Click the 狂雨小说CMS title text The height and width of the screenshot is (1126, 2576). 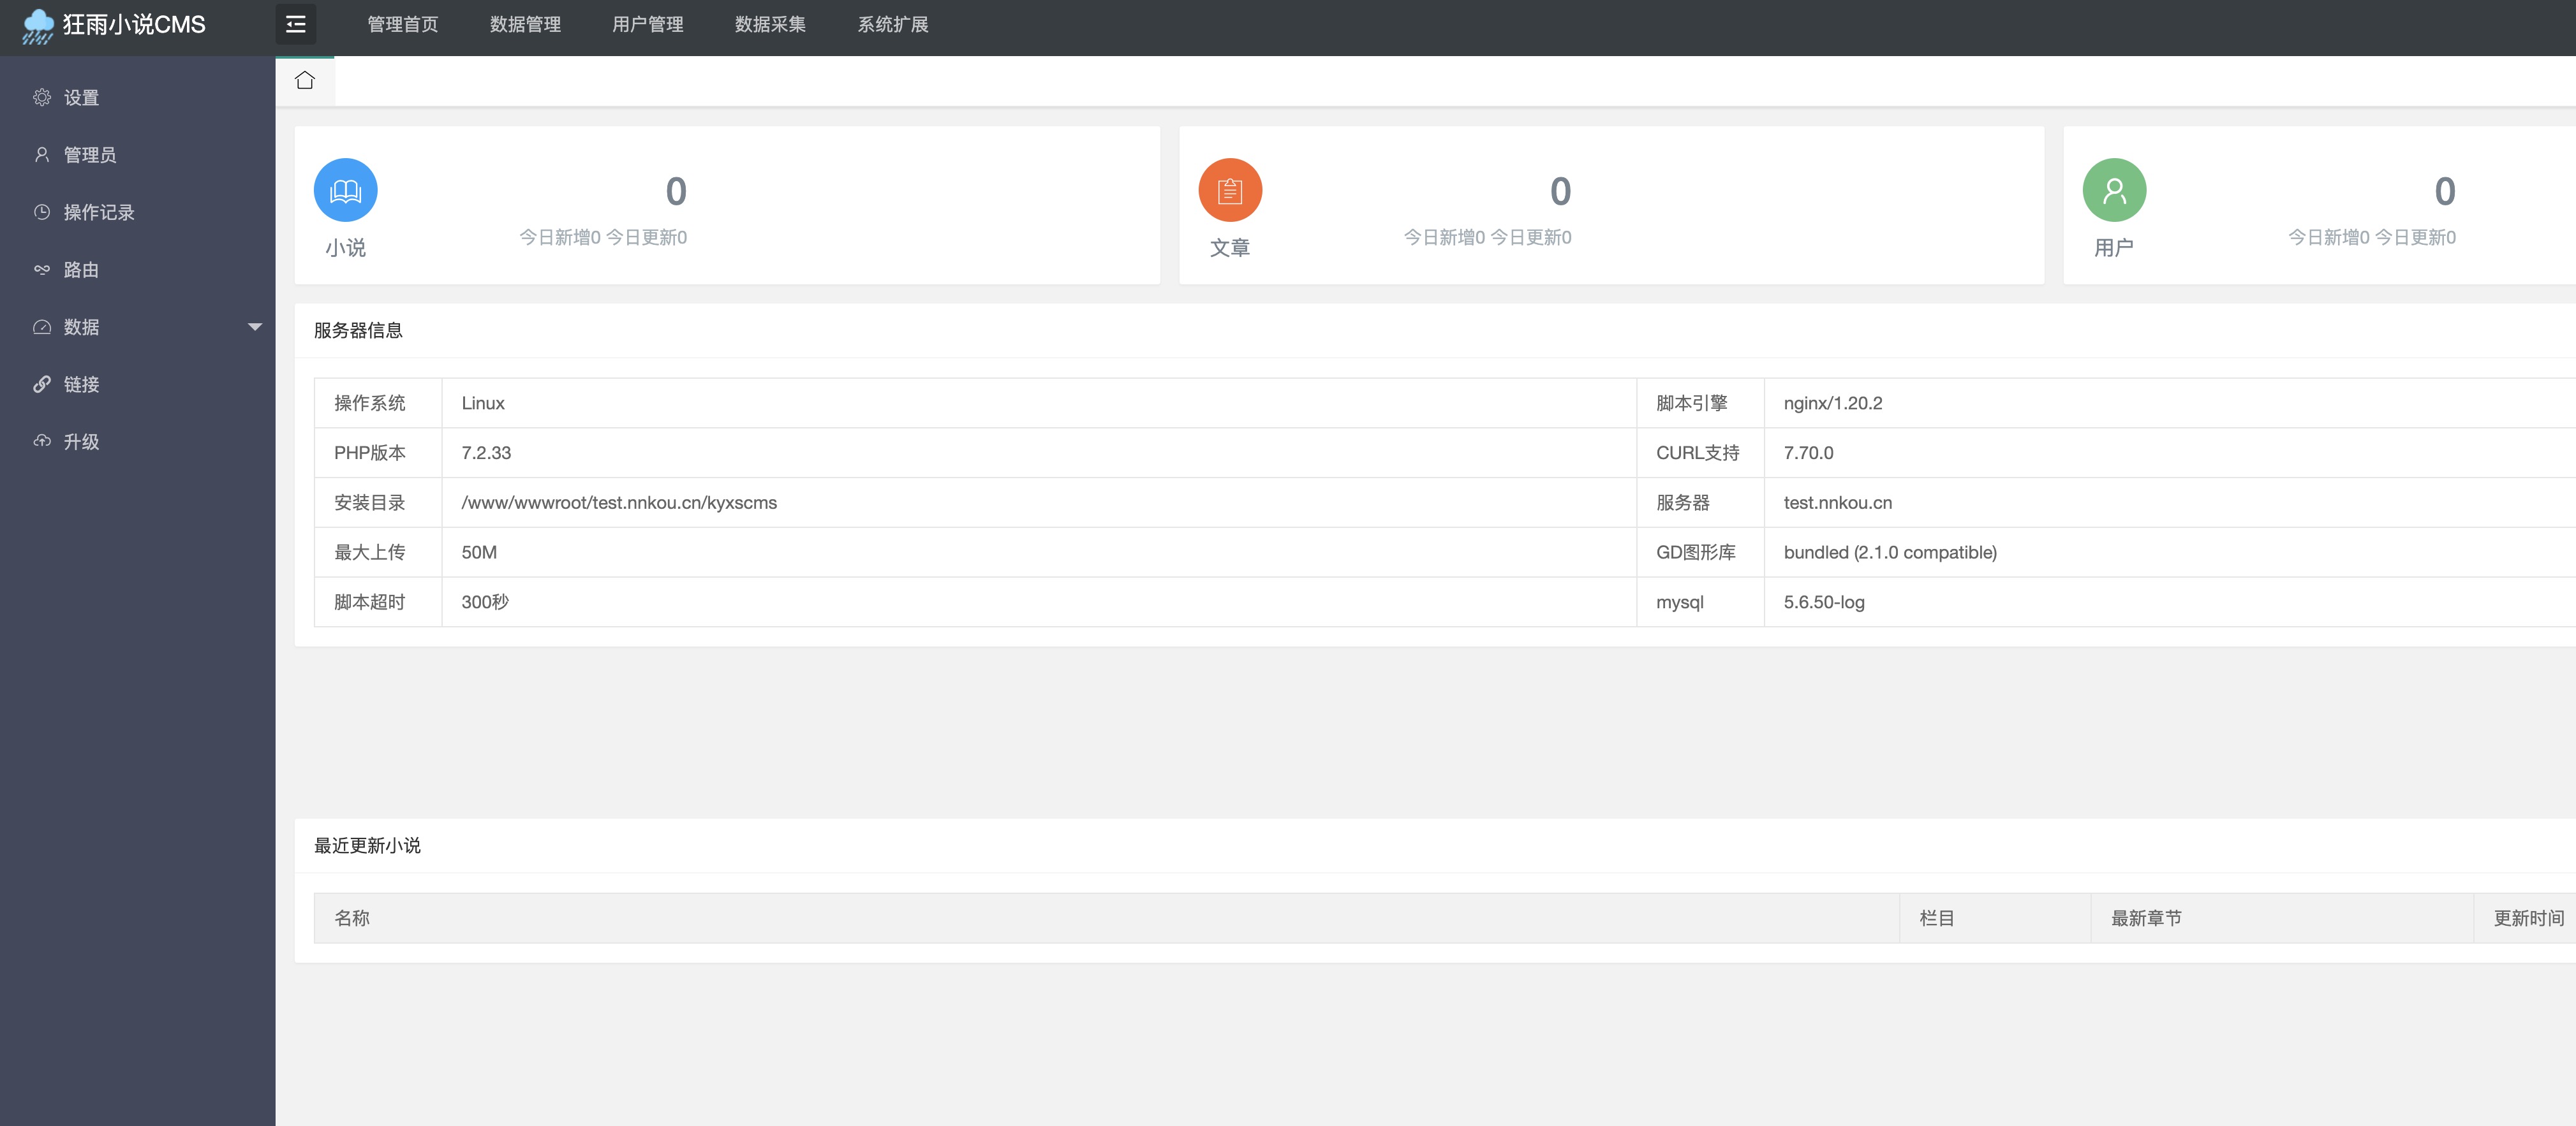tap(134, 25)
